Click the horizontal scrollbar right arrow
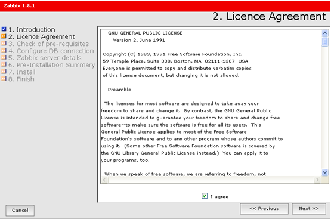 pos(317,180)
